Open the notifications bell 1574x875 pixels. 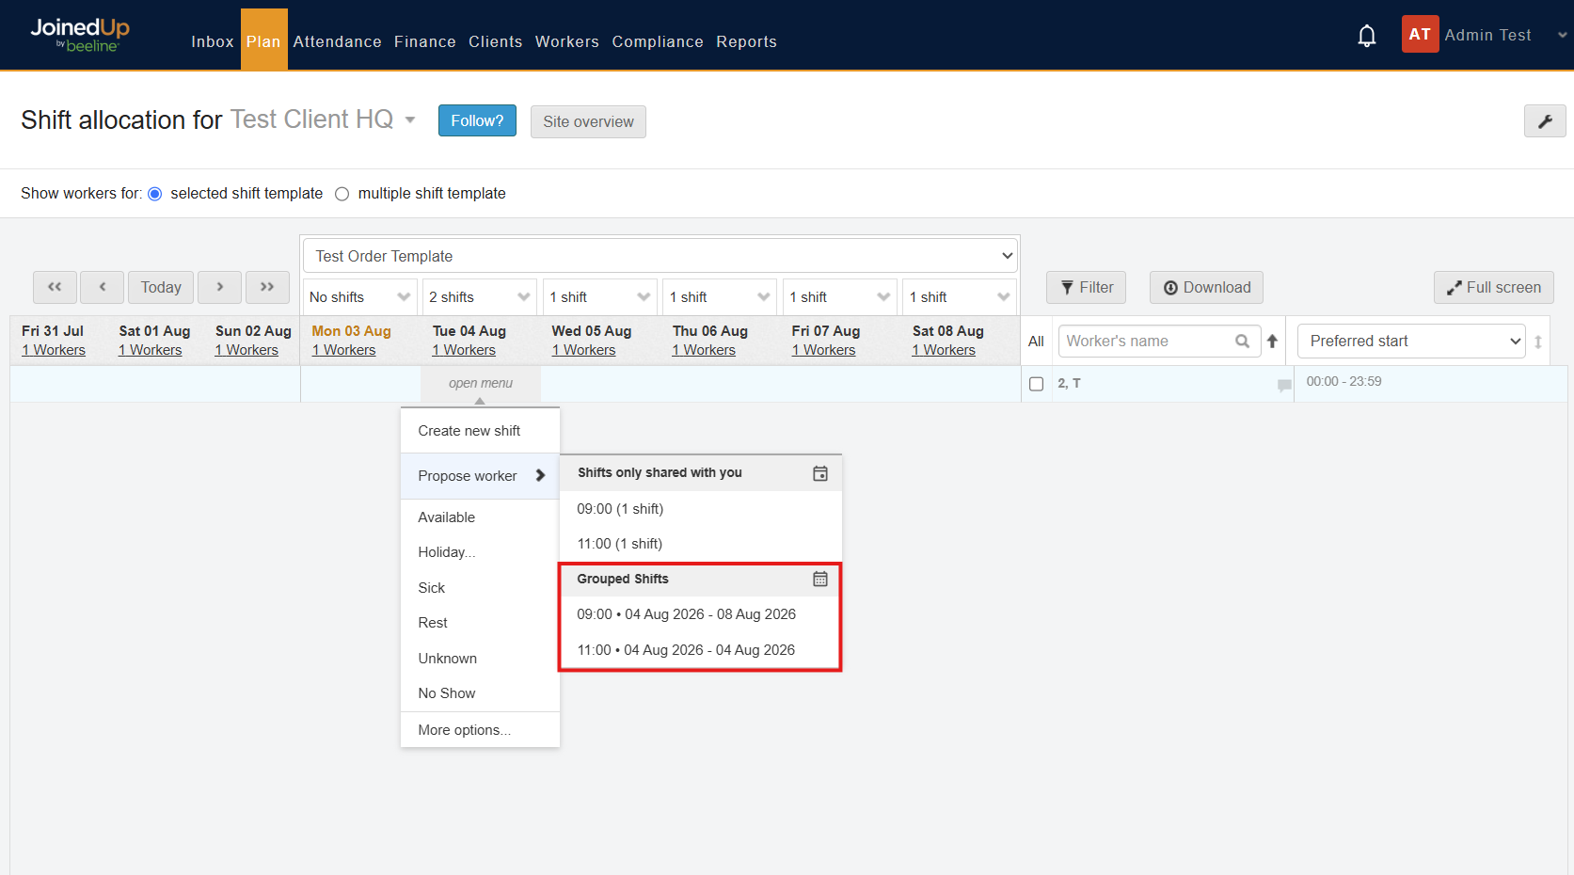coord(1367,36)
